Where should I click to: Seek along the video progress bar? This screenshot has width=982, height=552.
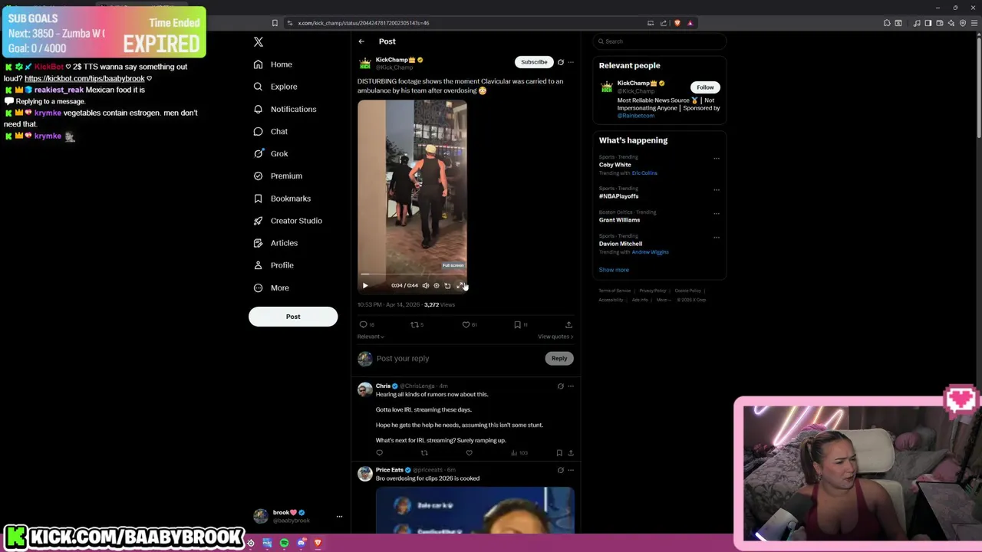[412, 274]
